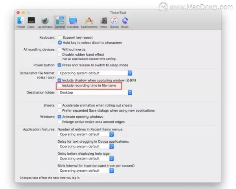
Task: Open the iTunes settings pane
Action: click(x=114, y=22)
